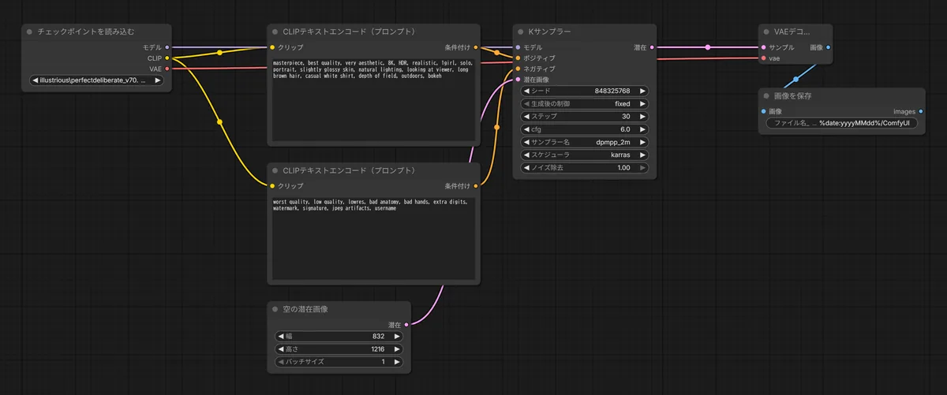
Task: Click the 画像 output slot on VAEデコード
Action: [x=828, y=47]
